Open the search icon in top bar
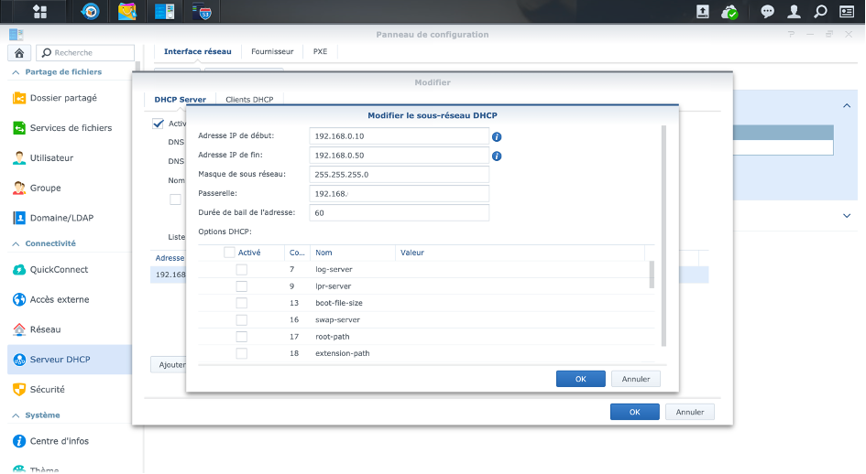The image size is (866, 474). pos(821,12)
